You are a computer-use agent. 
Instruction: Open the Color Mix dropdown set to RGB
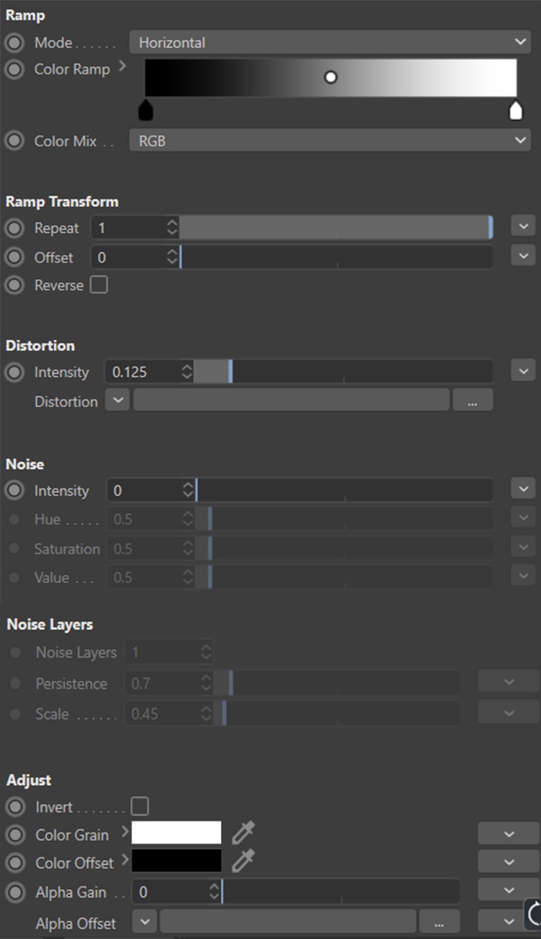(x=330, y=142)
